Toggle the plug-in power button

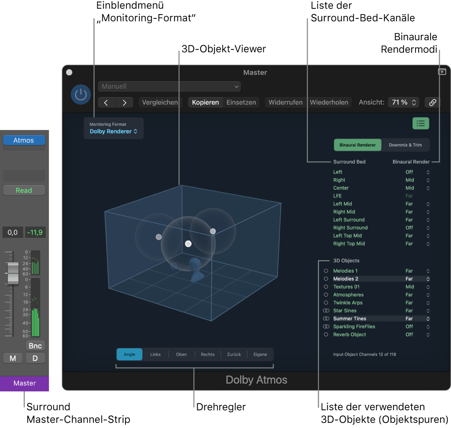(x=80, y=95)
